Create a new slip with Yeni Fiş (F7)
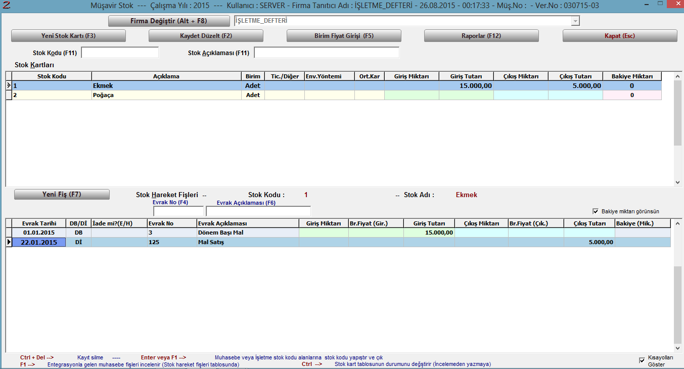The image size is (684, 369). [62, 195]
